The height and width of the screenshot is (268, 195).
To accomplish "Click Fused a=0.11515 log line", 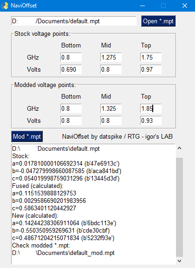I will coord(44,193).
